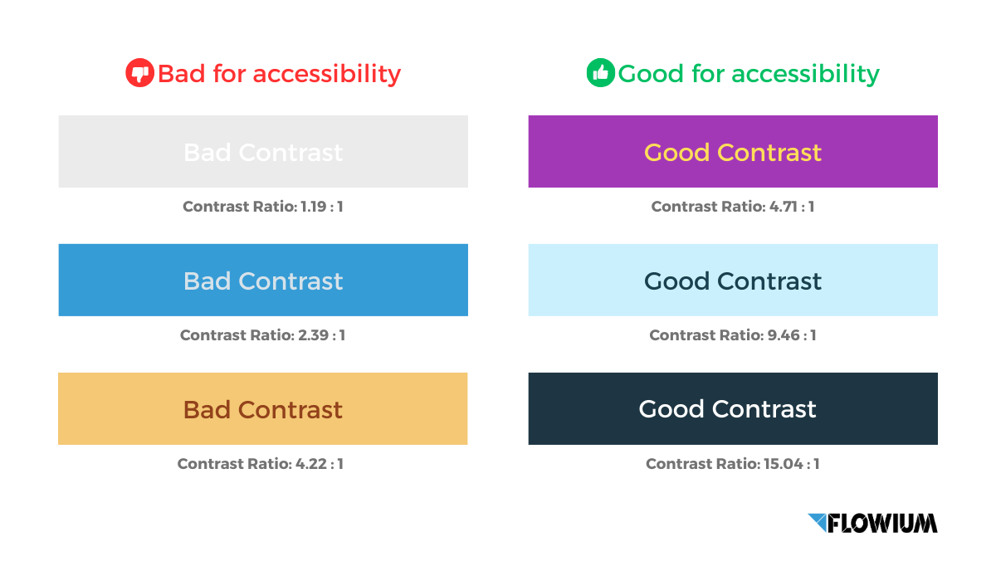Click the 'Contrast Ratio: 15.04 : 1' label

pyautogui.click(x=733, y=464)
